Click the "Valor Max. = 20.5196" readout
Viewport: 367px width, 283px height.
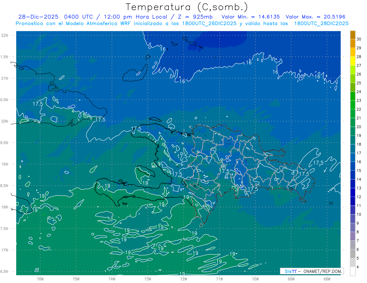(316, 17)
